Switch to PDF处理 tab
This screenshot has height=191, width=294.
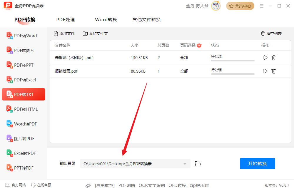(66, 20)
